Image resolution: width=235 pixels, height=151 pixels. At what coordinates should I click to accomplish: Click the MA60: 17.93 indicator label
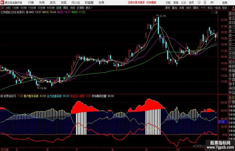coord(78,12)
